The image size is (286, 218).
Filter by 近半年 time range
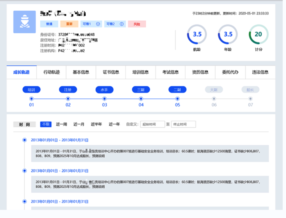point(96,124)
